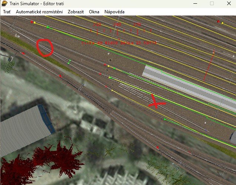Screen dimensions: 236x185
Task: Open the Nápověda help menu
Action: (114, 12)
